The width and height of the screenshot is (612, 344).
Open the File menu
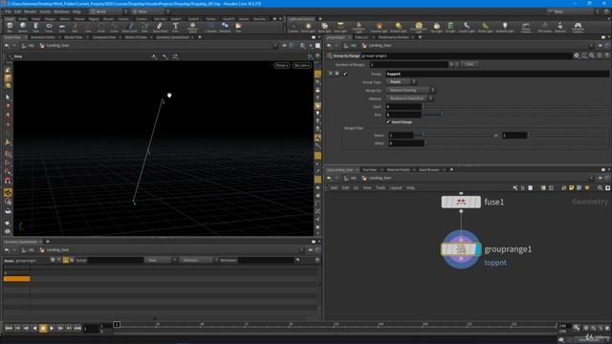click(x=8, y=11)
